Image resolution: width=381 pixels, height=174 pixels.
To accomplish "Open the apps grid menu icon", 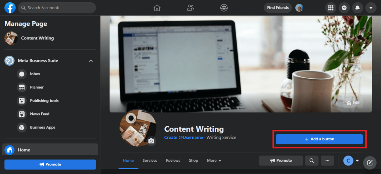I will pos(330,8).
